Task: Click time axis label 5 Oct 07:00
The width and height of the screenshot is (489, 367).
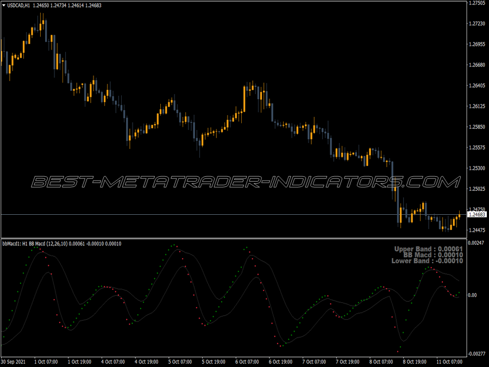Action: tap(180, 362)
